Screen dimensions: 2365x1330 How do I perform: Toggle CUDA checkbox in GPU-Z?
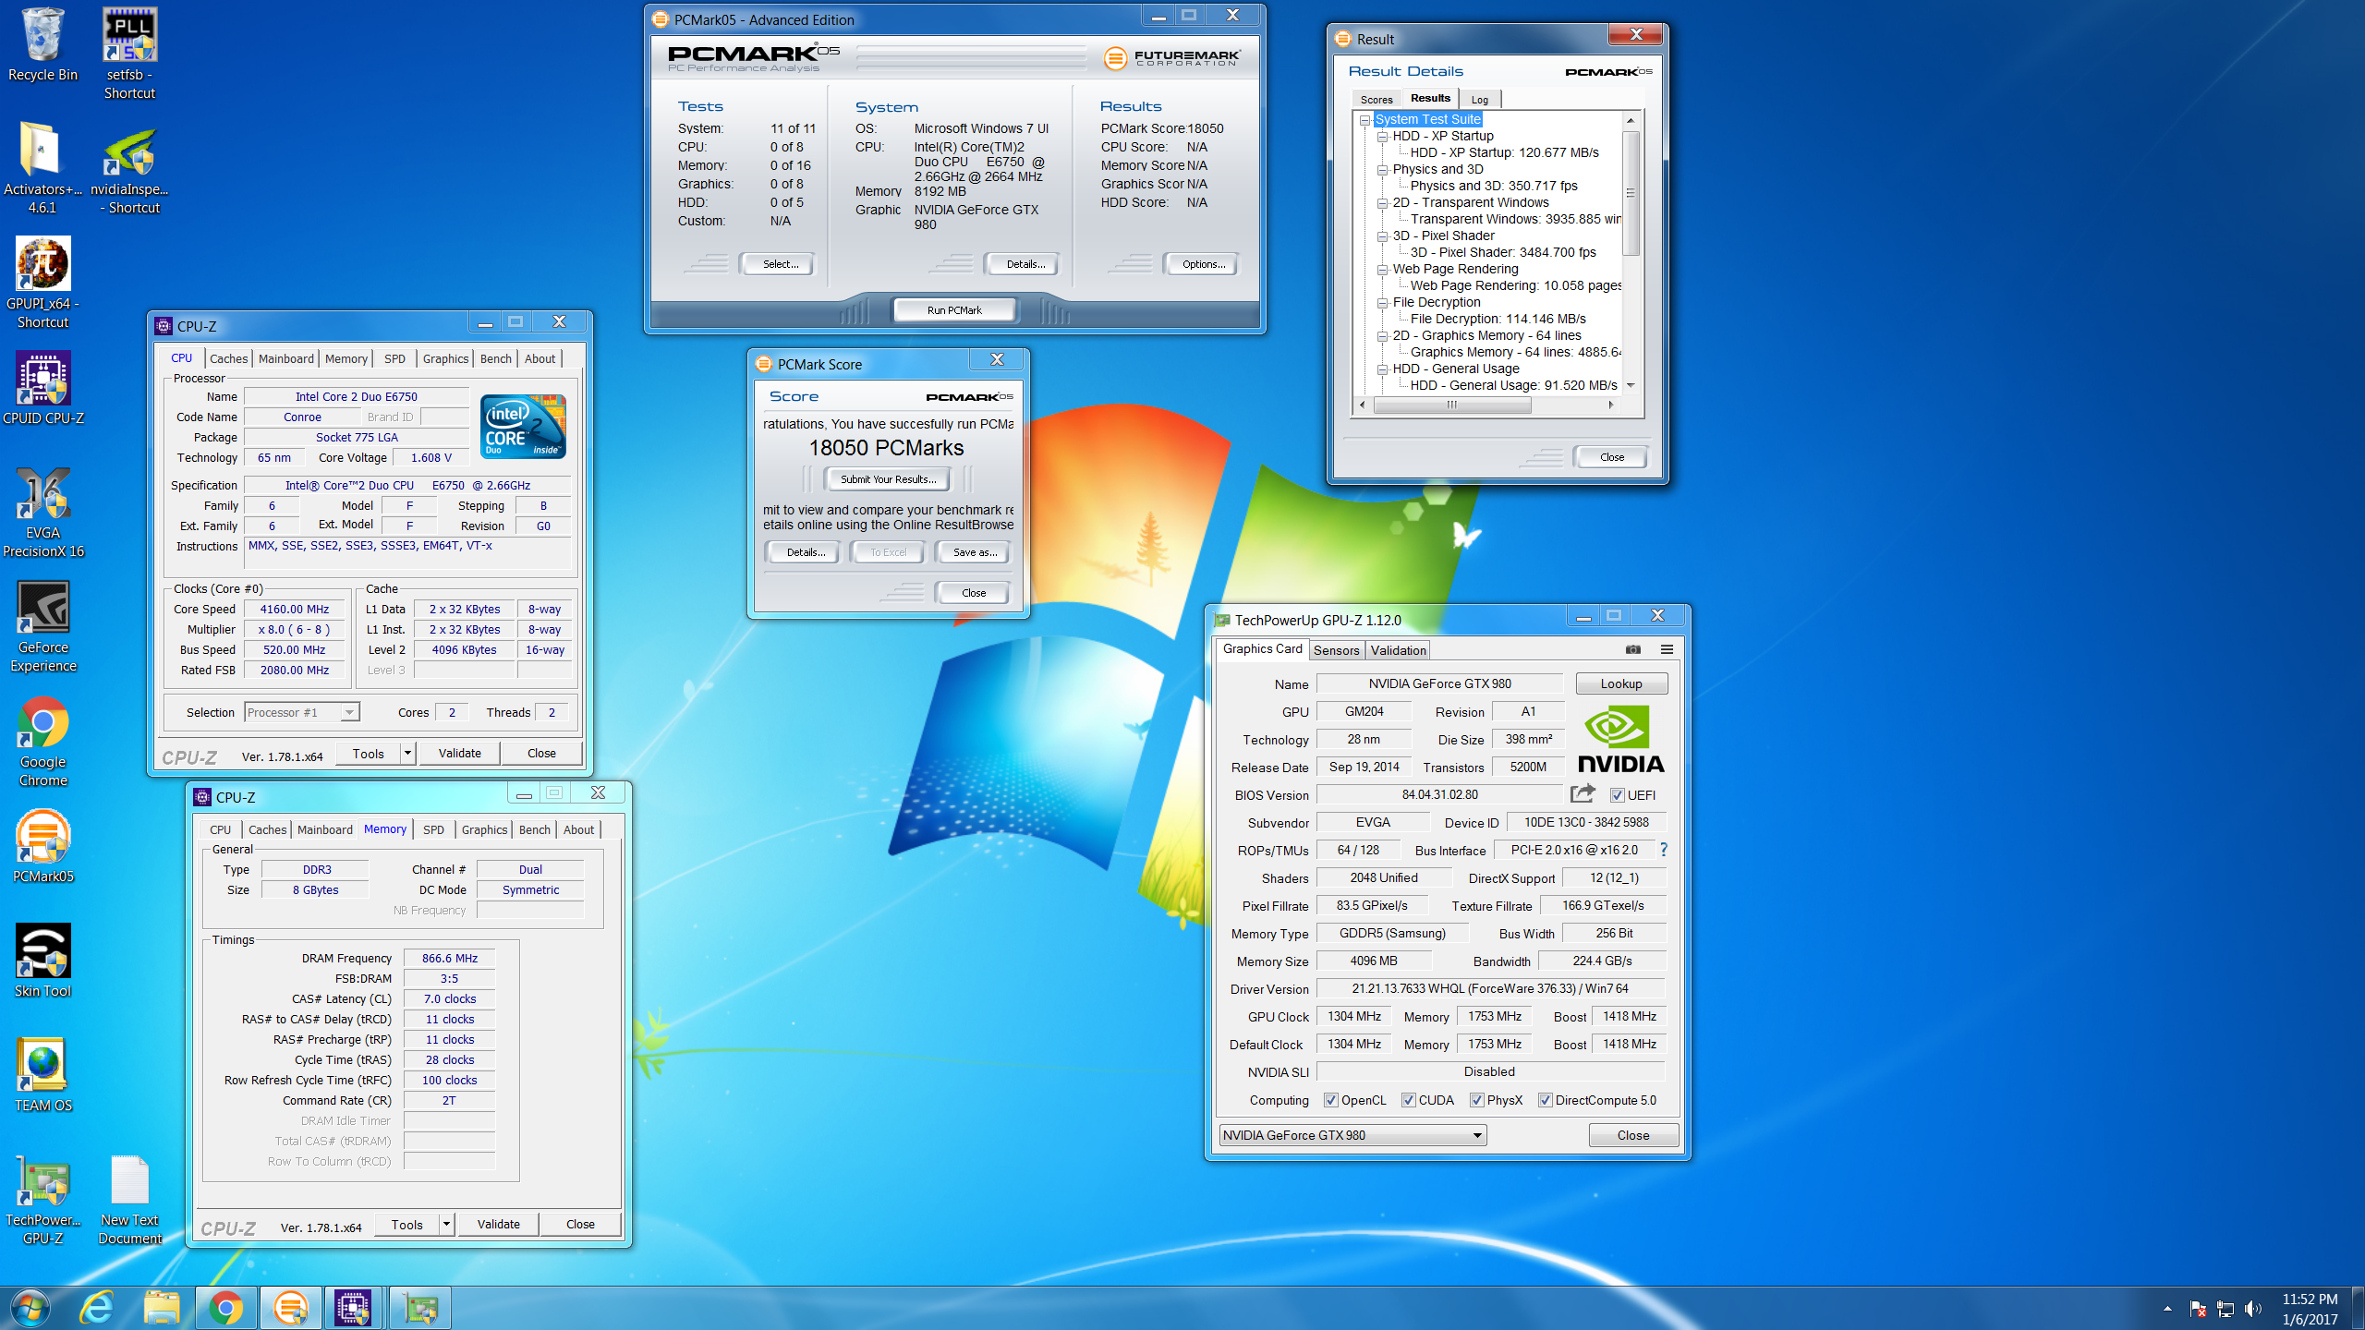point(1409,1100)
